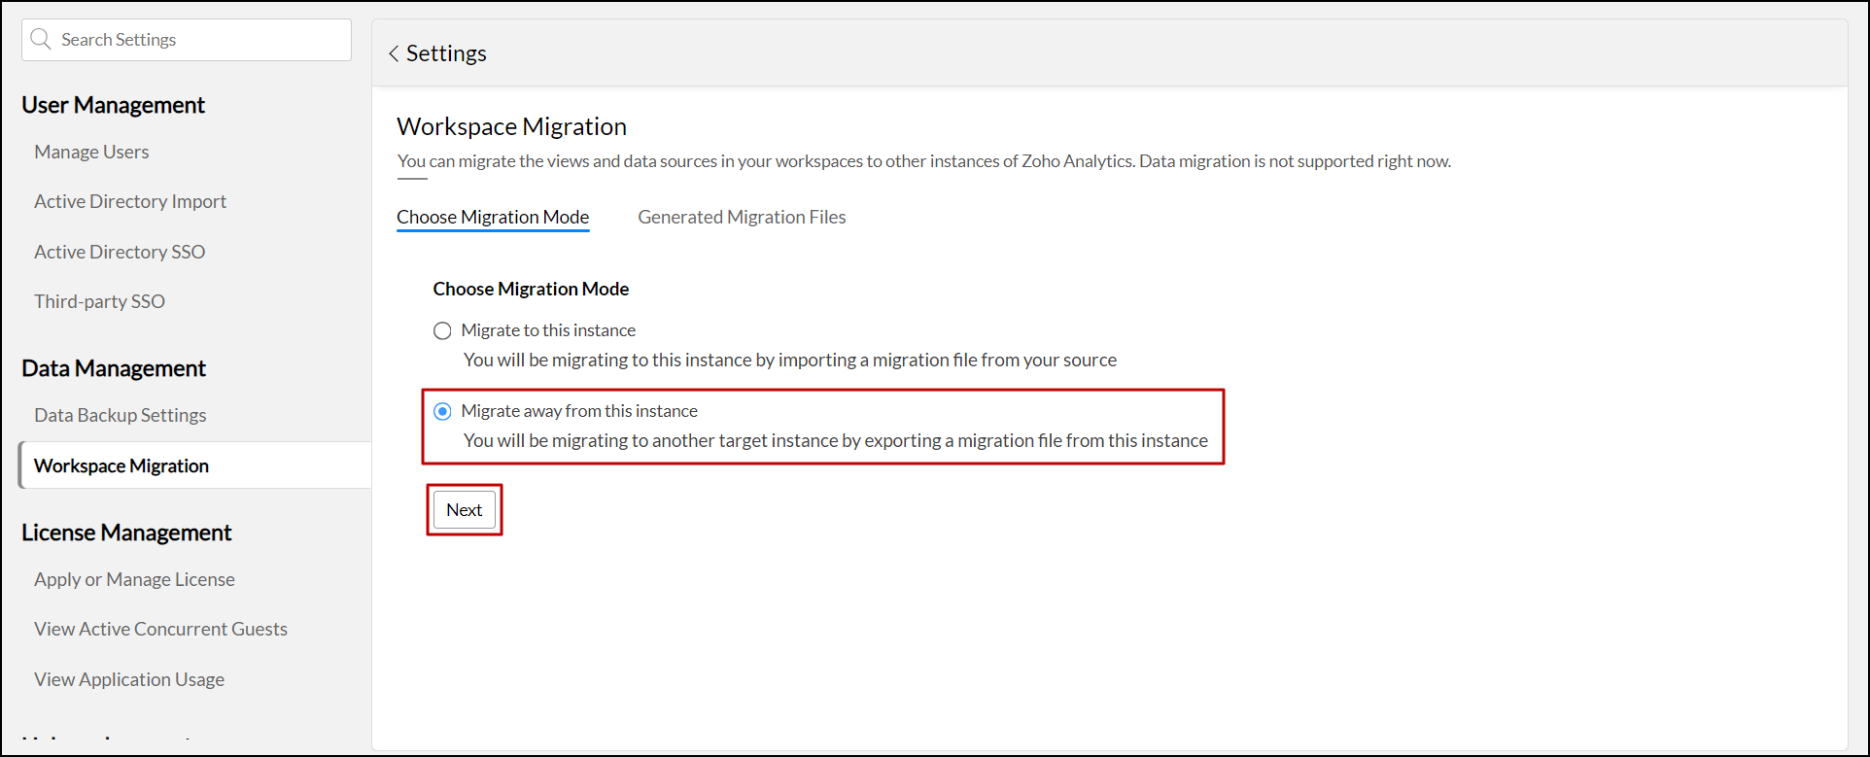The width and height of the screenshot is (1870, 757).
Task: Select Migrate to this instance radio button
Action: [x=442, y=330]
